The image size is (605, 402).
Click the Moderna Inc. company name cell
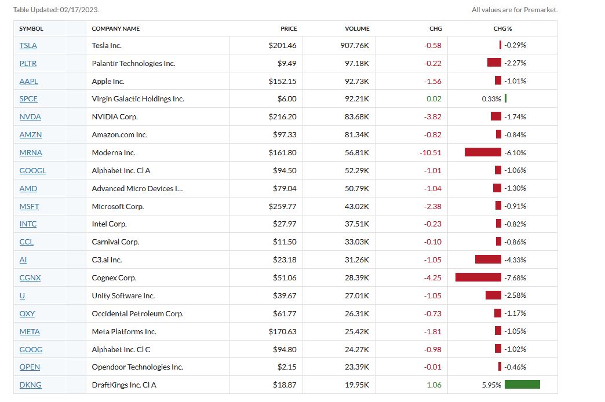pos(114,153)
